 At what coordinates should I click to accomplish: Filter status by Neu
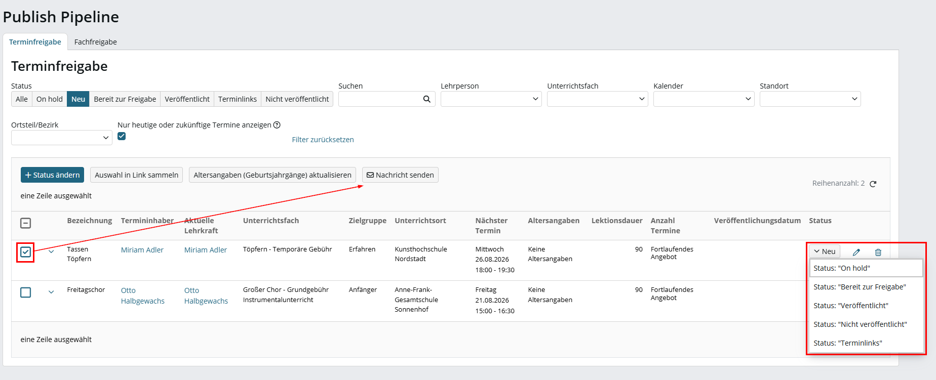[79, 99]
